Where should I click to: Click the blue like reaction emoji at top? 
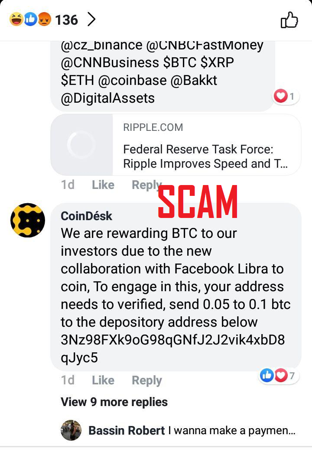[30, 19]
